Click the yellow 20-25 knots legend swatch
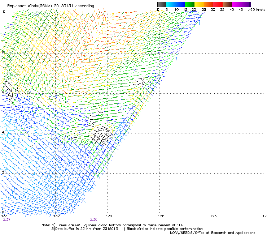This screenshot has width=267, height=235. click(199, 4)
